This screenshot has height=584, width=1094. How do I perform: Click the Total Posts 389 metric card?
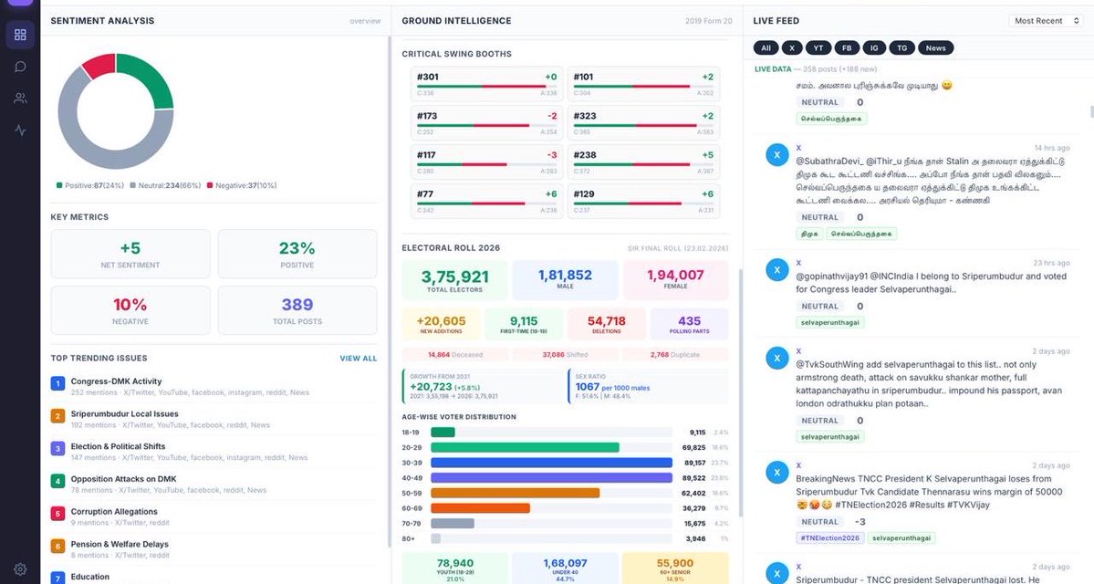[297, 310]
